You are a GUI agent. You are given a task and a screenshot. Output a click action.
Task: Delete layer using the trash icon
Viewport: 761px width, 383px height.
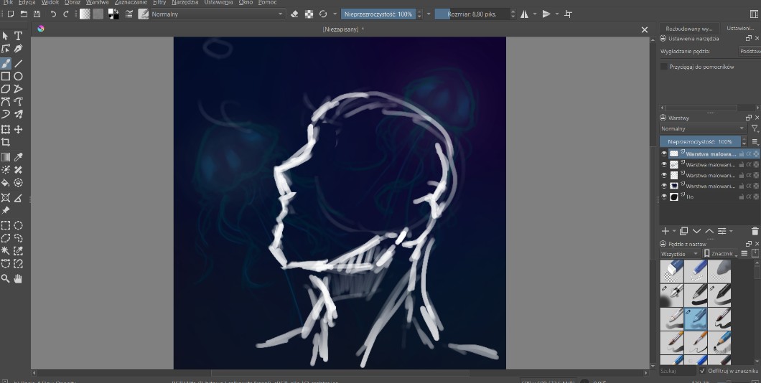755,231
